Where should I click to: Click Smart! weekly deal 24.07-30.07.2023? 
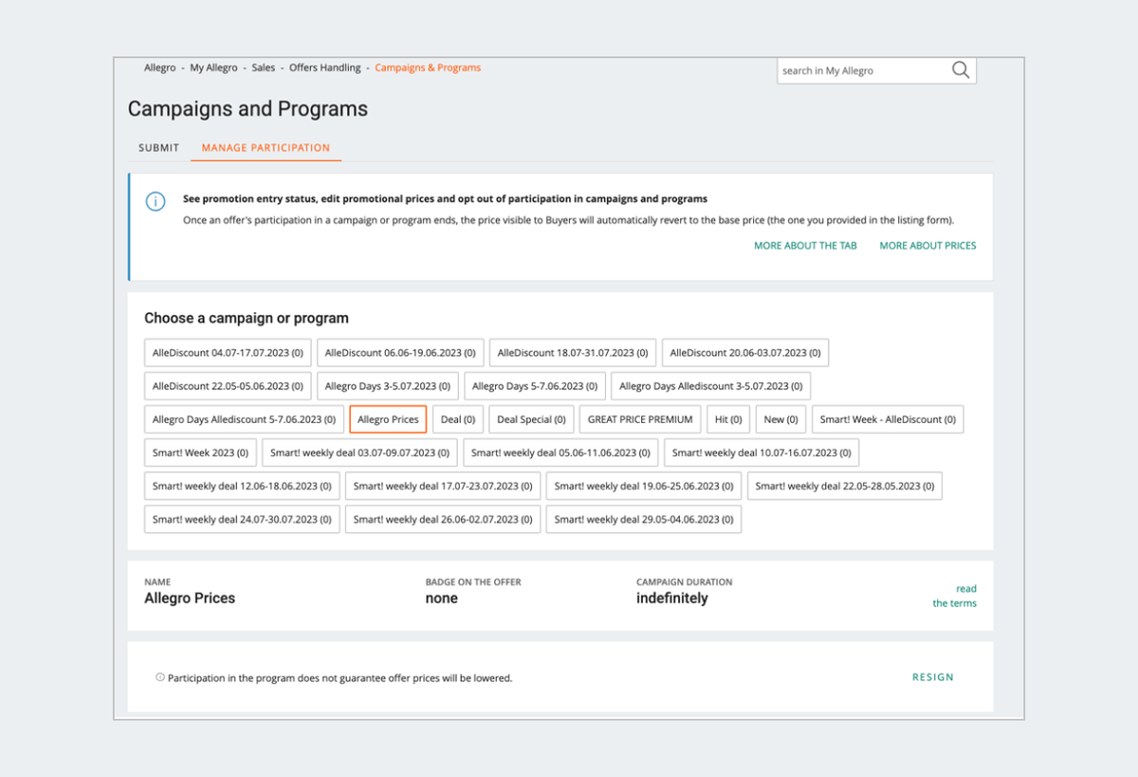[x=242, y=519]
